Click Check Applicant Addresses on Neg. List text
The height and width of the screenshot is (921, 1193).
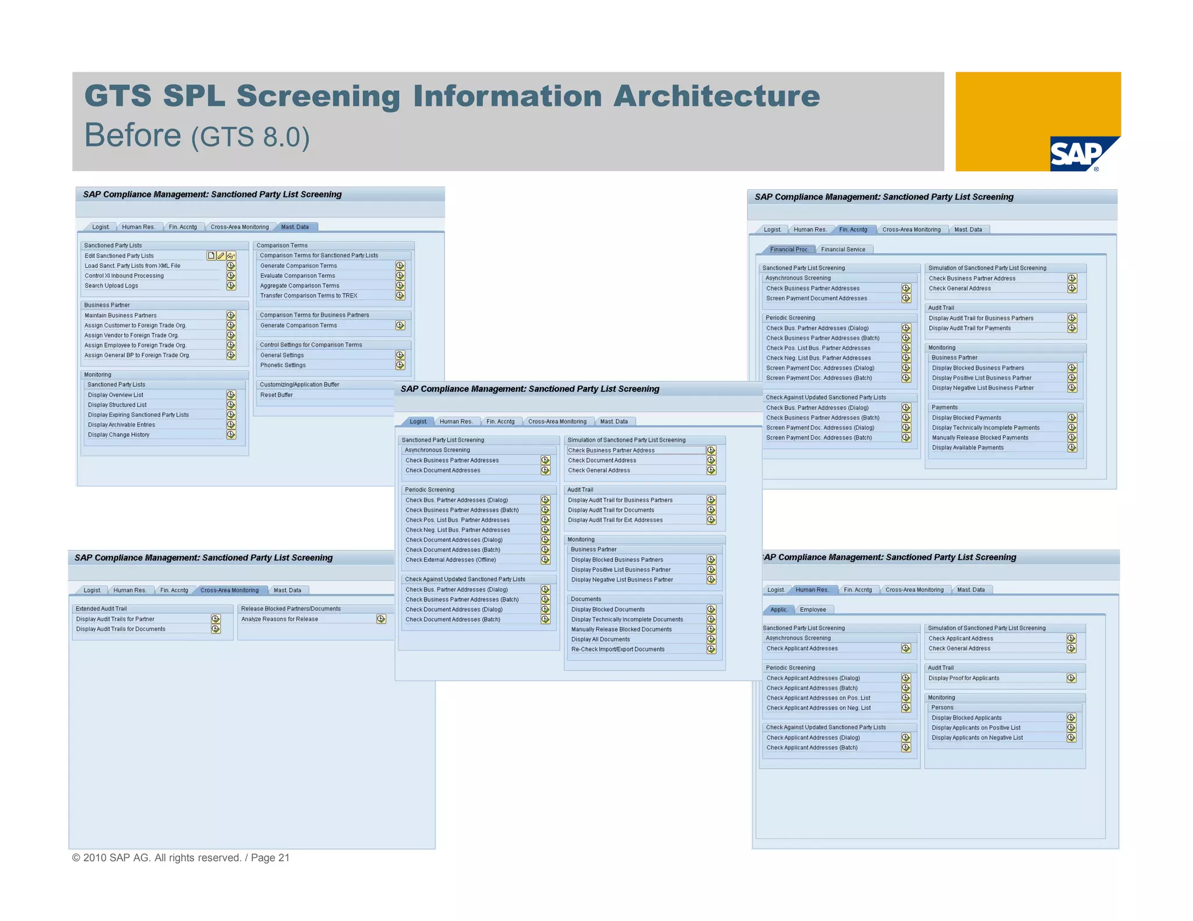(818, 708)
